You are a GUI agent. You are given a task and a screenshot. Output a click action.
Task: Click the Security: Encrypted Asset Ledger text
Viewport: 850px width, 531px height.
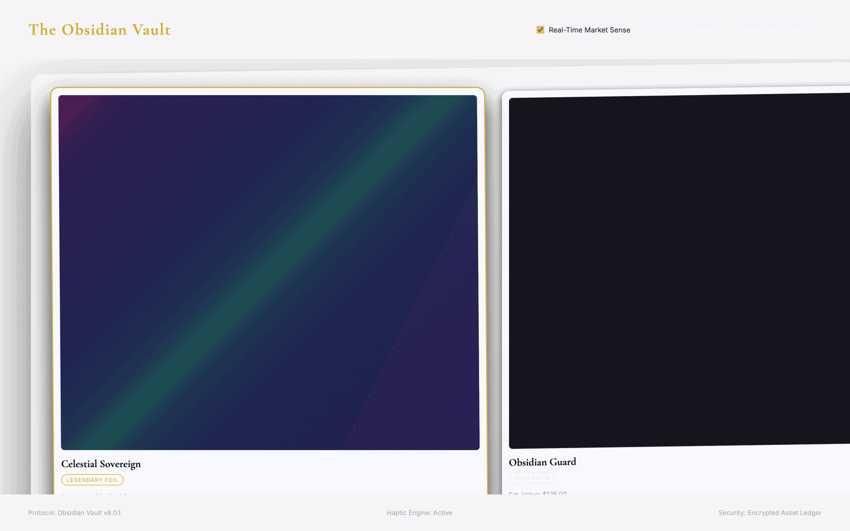[770, 513]
